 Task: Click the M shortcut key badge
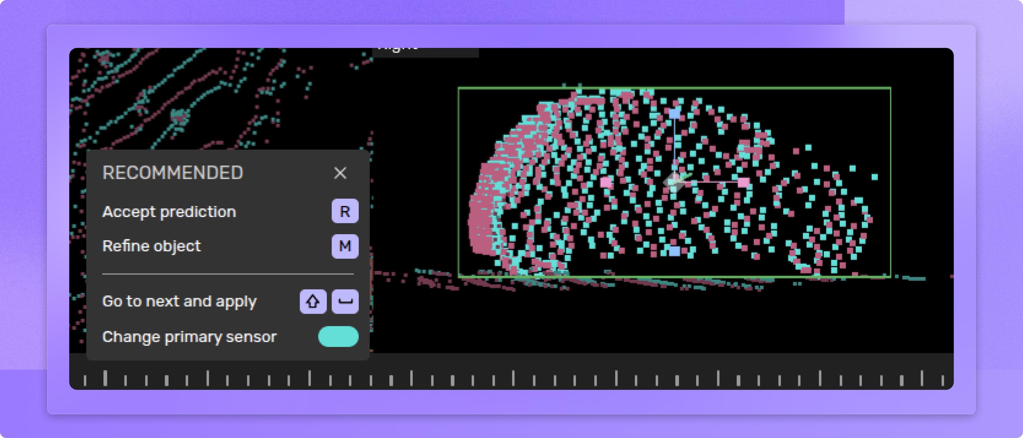coord(345,246)
